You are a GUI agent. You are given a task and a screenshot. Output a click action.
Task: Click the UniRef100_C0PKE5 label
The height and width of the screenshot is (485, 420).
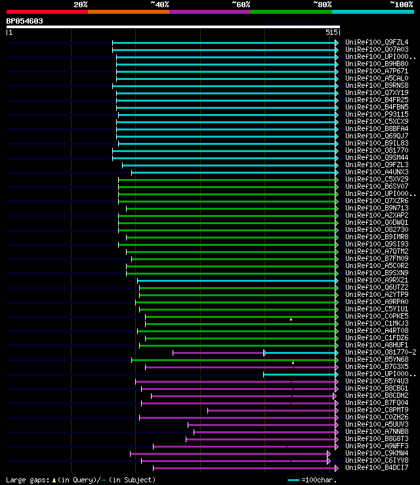(377, 317)
